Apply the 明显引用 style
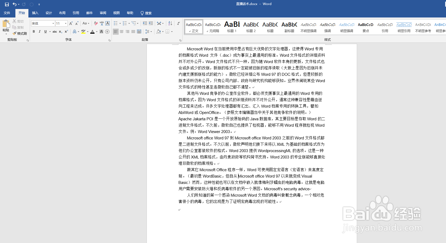 point(404,27)
